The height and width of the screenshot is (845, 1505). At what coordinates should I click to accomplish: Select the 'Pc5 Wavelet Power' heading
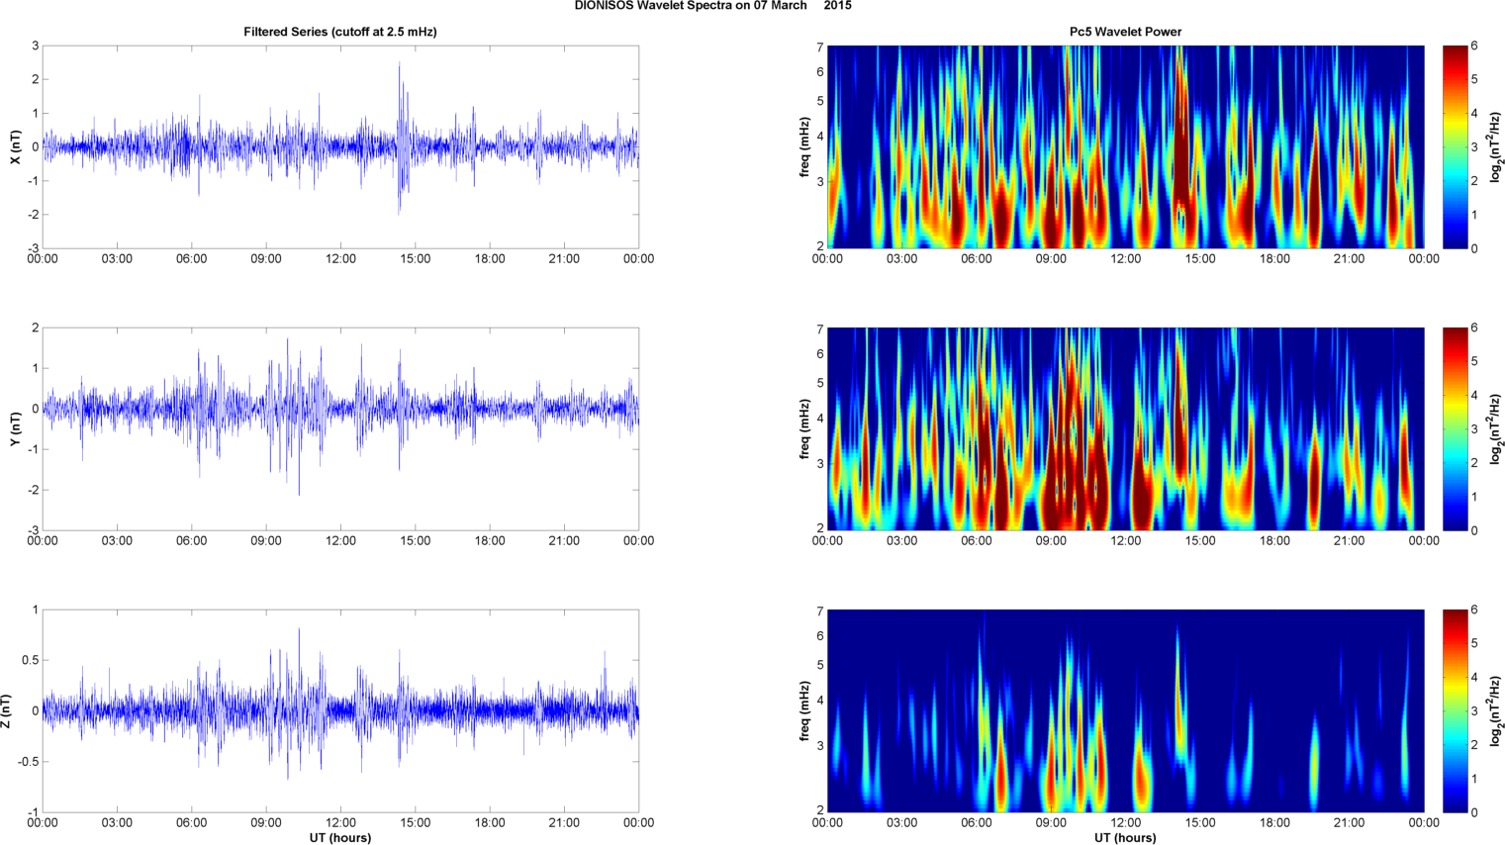[1125, 32]
